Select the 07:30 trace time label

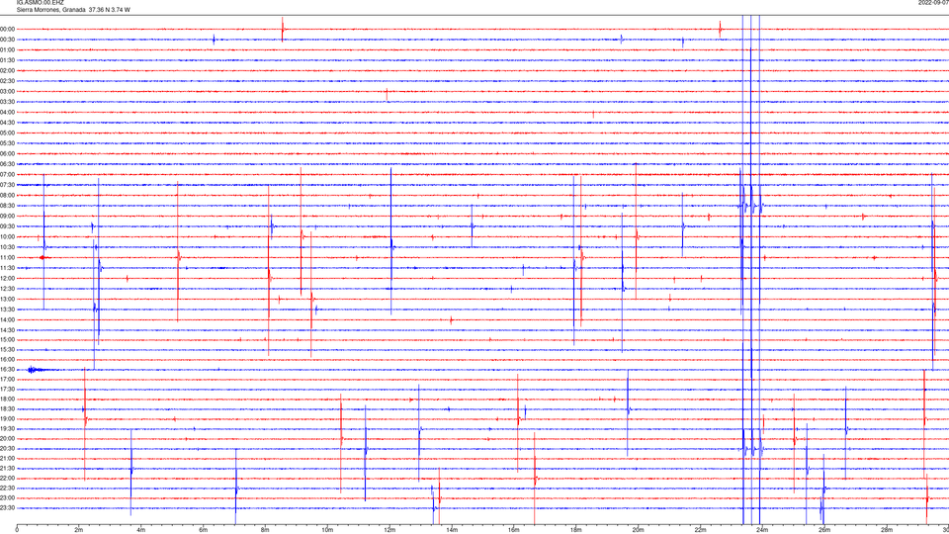pyautogui.click(x=7, y=185)
